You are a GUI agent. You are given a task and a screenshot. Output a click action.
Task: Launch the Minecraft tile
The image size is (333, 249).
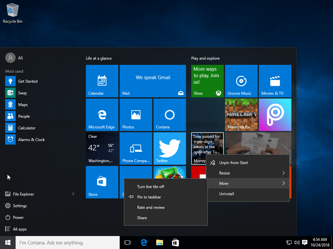(x=241, y=114)
